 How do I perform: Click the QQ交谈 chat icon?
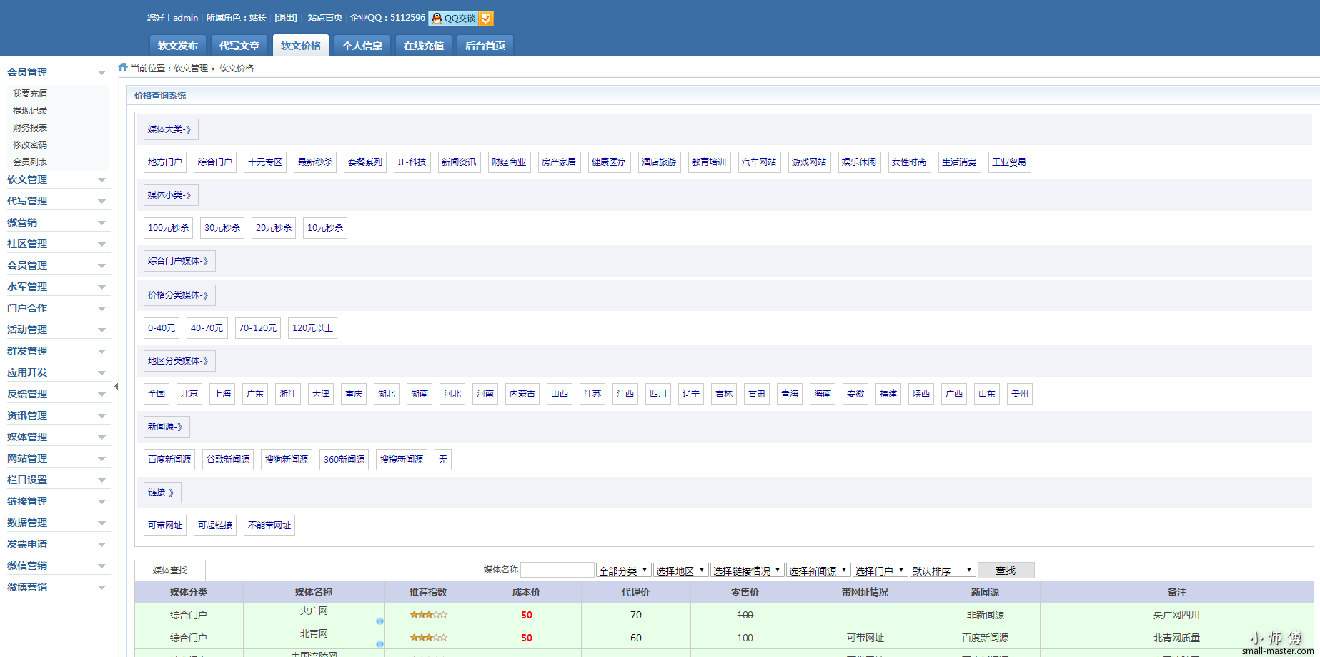[460, 19]
